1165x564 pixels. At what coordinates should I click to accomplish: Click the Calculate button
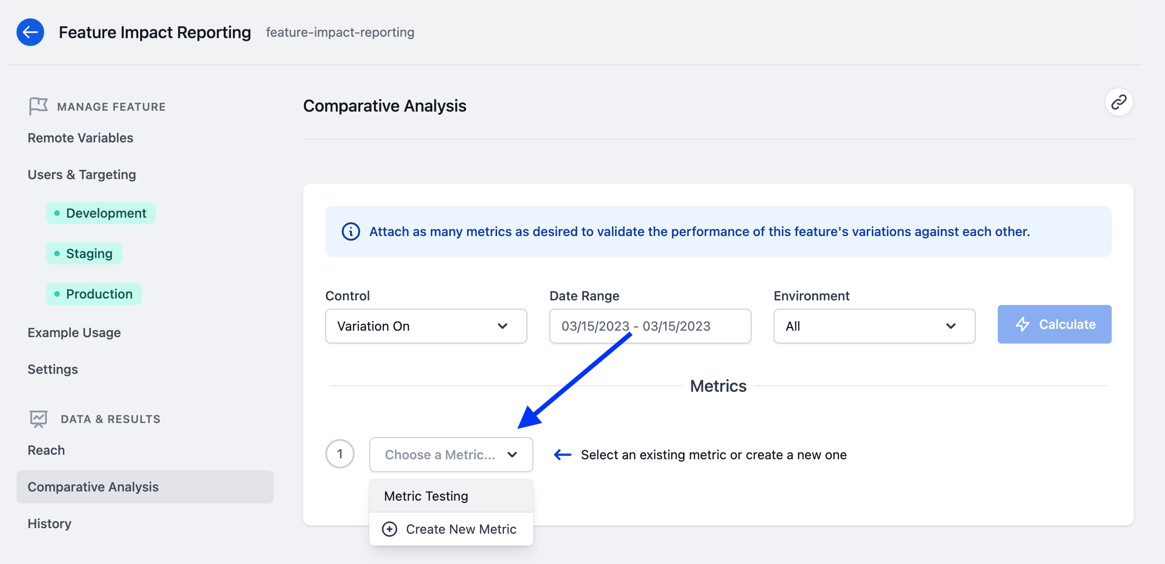[1054, 324]
